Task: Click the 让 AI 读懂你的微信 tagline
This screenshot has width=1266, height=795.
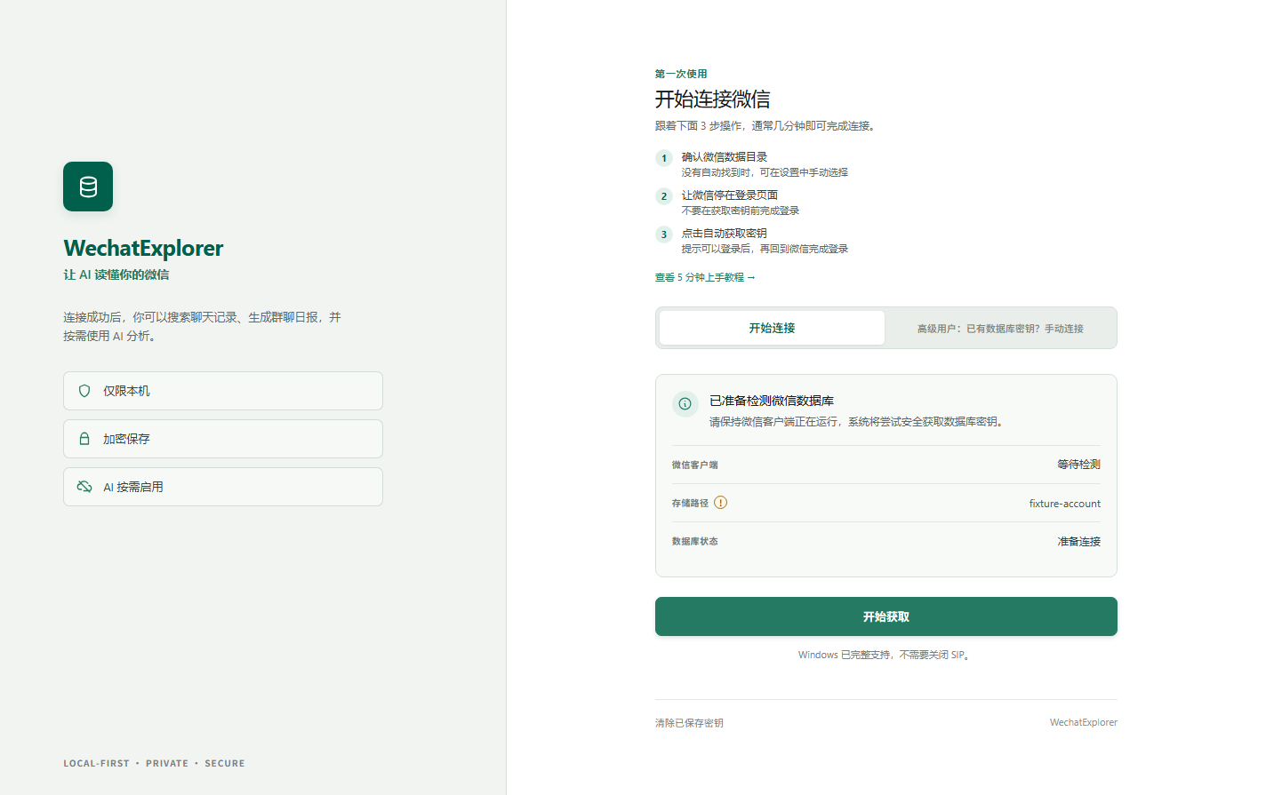Action: 116,275
